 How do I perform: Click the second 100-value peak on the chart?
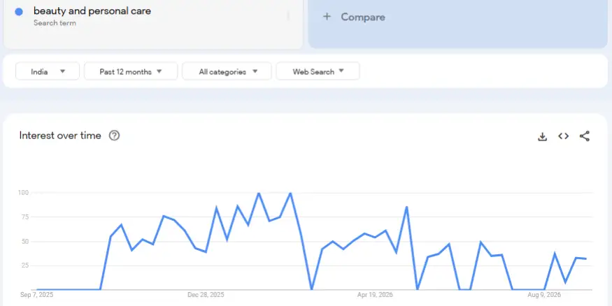click(290, 193)
